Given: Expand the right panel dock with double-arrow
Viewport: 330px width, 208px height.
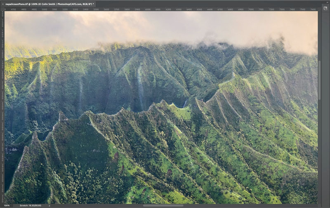Looking at the screenshot, I should tap(327, 2).
